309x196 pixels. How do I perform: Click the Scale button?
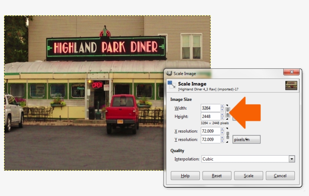click(x=248, y=176)
